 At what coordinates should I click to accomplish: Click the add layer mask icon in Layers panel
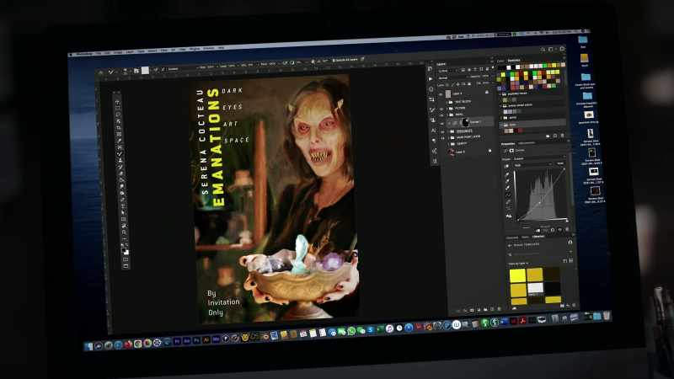(472, 309)
